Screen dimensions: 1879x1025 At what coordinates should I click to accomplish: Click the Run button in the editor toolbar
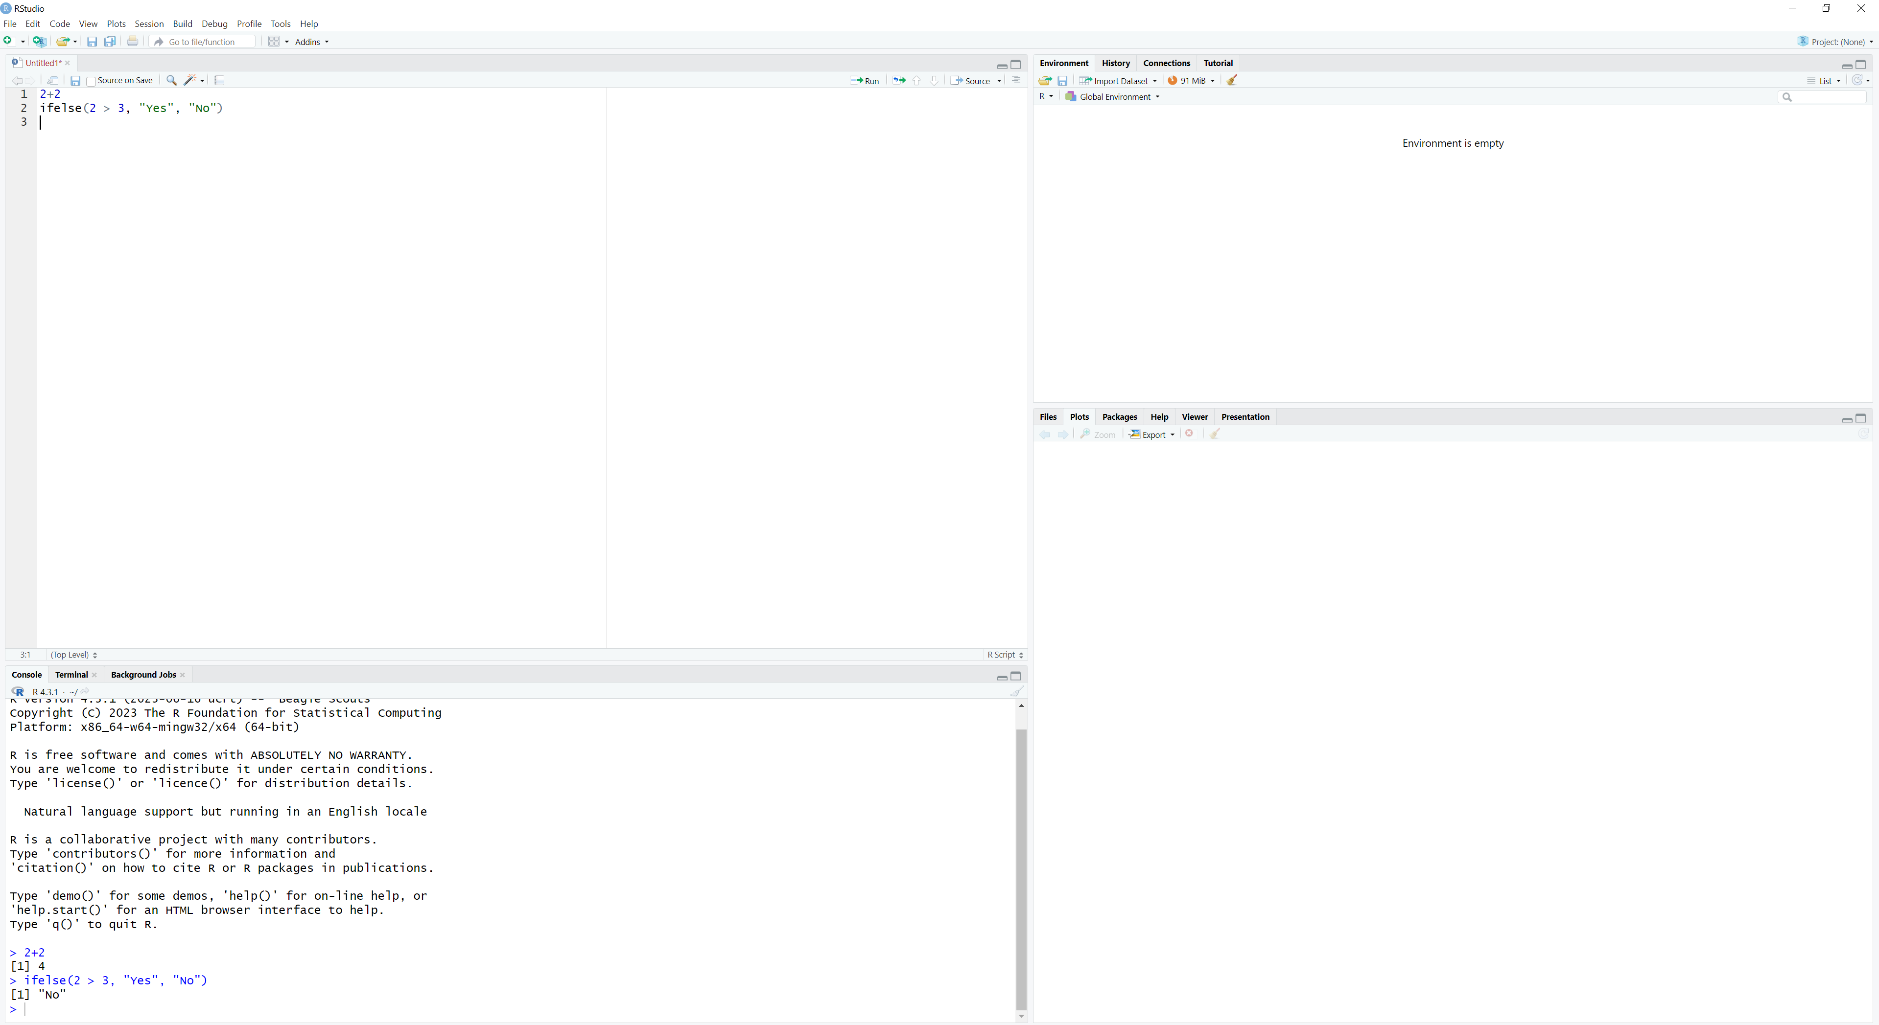[865, 81]
